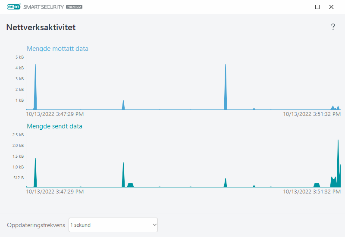The height and width of the screenshot is (237, 345).
Task: Click the '512 B' axis label
Action: [x=19, y=178]
